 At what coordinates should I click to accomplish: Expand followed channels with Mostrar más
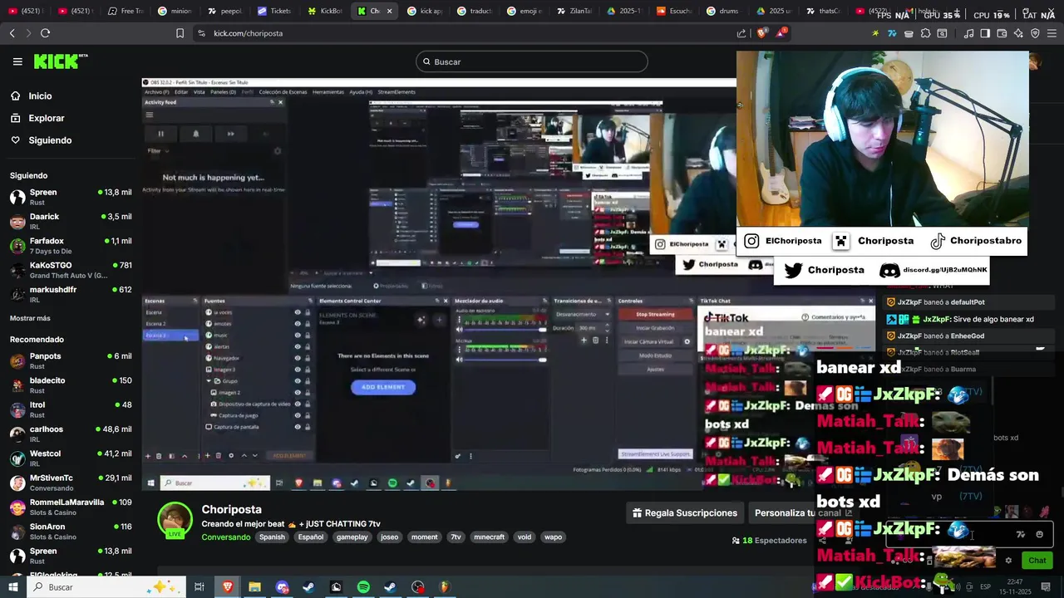30,318
